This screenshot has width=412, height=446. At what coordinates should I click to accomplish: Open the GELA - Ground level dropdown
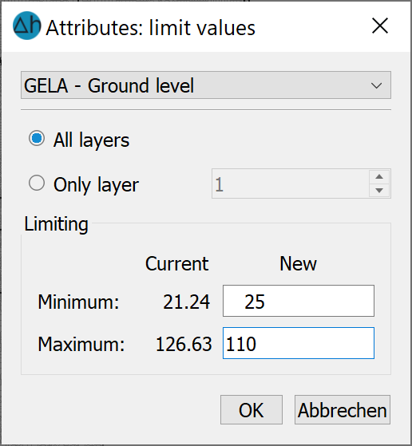click(205, 85)
